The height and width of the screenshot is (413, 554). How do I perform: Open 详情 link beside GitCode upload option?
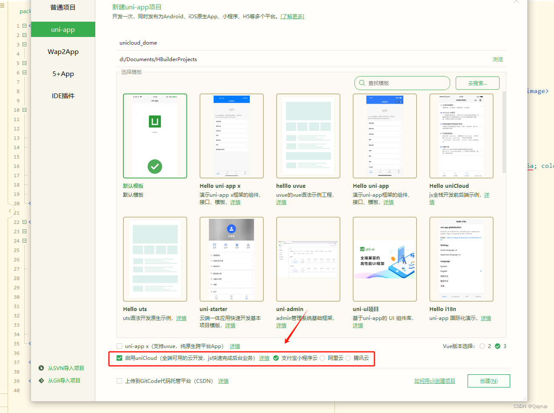(x=223, y=381)
